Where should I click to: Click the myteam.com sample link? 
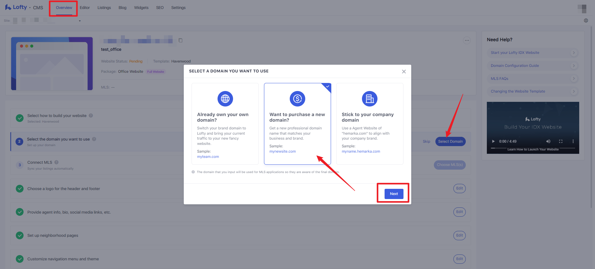[x=208, y=157]
